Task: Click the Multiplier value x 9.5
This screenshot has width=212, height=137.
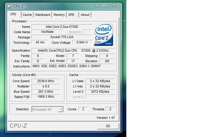Action: (x=46, y=86)
